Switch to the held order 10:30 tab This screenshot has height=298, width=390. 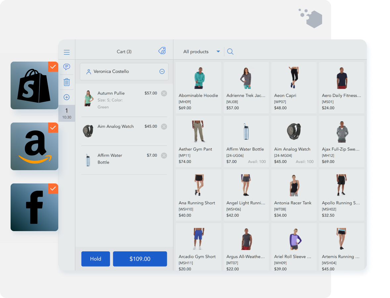coord(67,113)
